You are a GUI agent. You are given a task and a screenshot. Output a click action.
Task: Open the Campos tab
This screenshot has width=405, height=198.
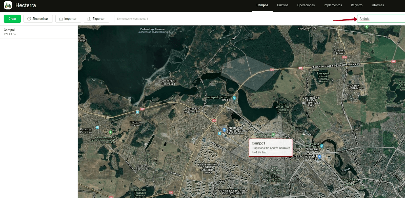coord(262,5)
